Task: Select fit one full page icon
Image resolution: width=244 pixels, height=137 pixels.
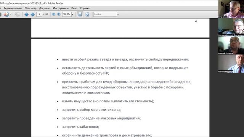Action: click(x=87, y=14)
